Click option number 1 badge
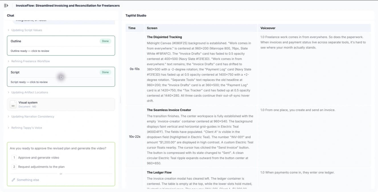Image resolution: width=378 pixels, height=192 pixels. pos(14,158)
